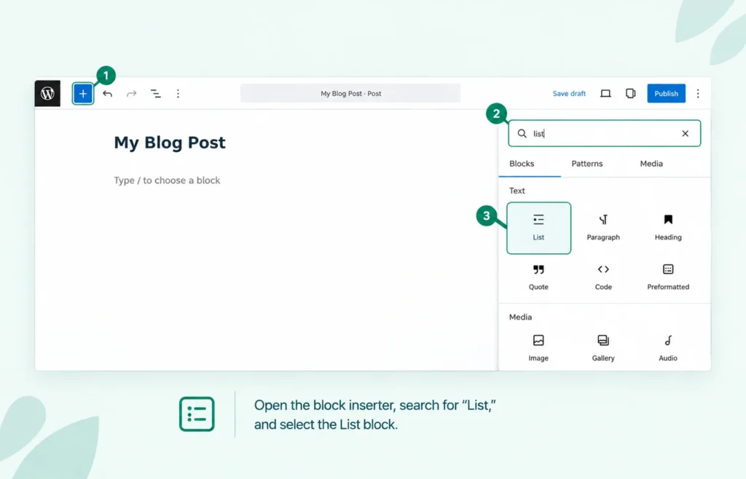Switch to the Blocks tab

(x=522, y=164)
